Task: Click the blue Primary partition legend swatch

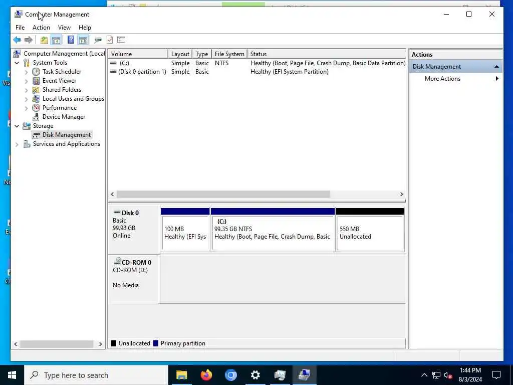Action: (x=156, y=343)
